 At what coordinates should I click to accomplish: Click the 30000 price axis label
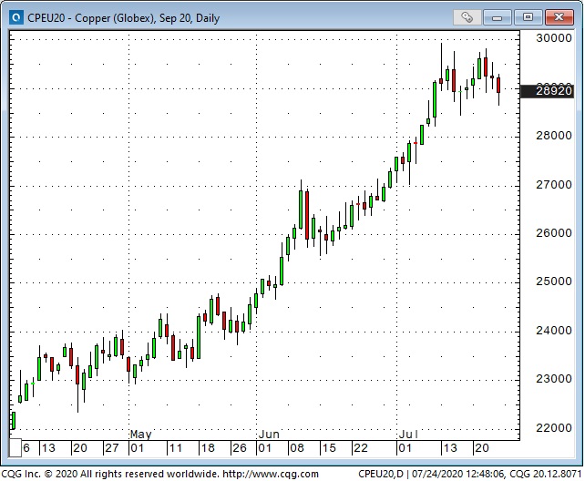click(554, 38)
